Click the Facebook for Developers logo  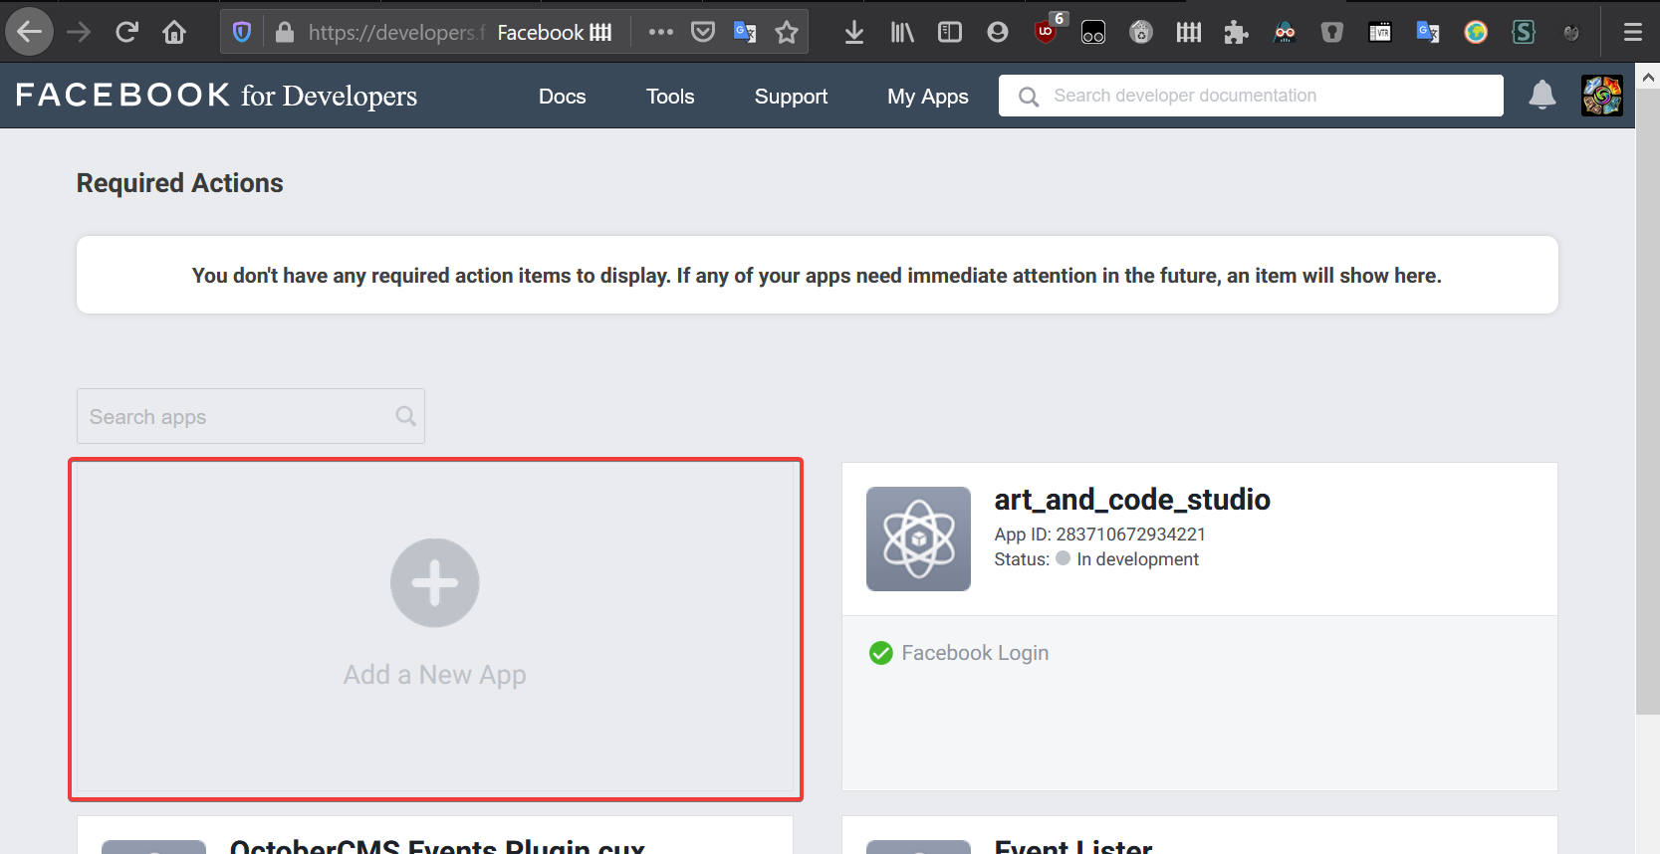[216, 96]
